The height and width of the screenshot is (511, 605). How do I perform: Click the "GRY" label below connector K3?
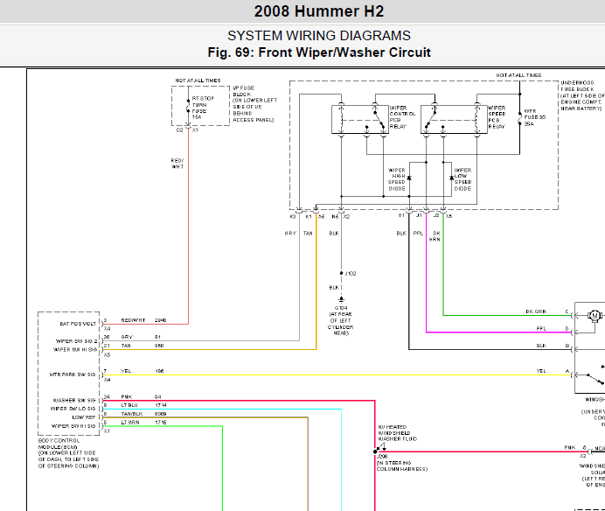click(290, 234)
